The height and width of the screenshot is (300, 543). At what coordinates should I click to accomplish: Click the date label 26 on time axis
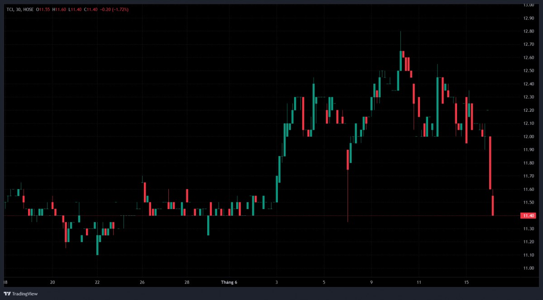(x=142, y=282)
